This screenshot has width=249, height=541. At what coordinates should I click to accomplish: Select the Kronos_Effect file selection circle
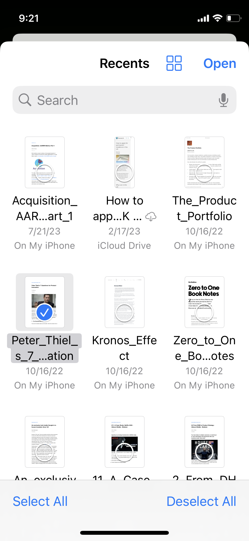coord(125,313)
